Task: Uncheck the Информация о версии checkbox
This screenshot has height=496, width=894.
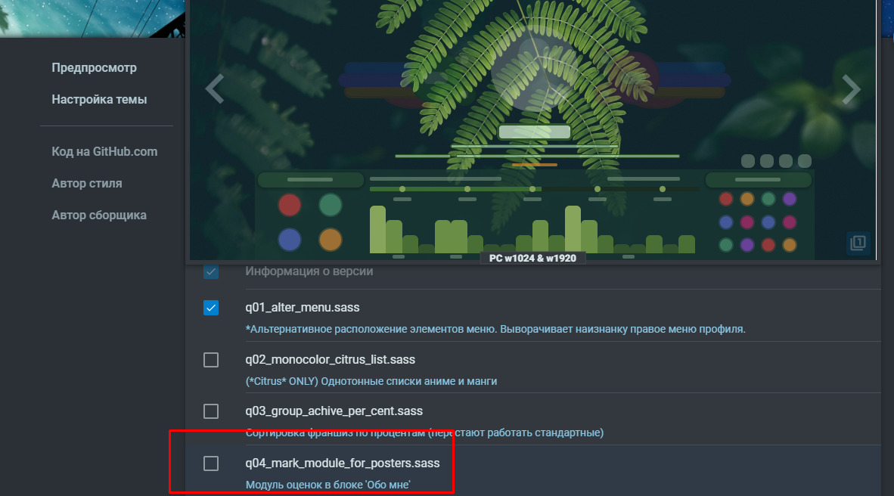Action: [211, 271]
